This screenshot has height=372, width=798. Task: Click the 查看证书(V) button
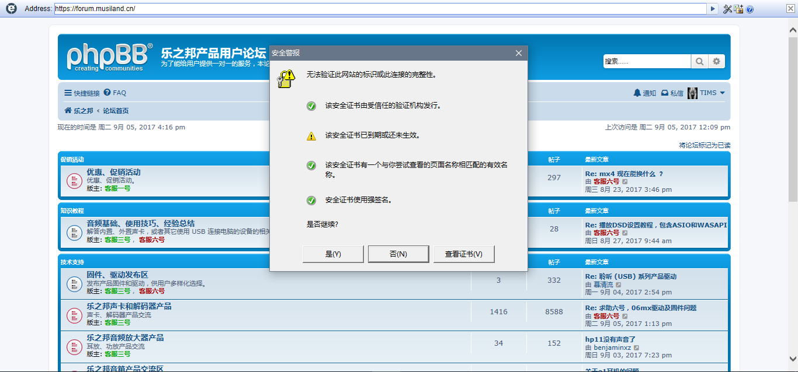click(464, 254)
